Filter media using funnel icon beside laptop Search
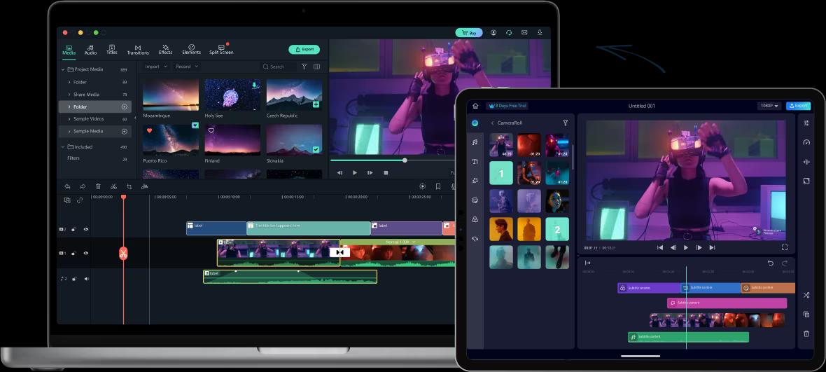Image resolution: width=826 pixels, height=372 pixels. [x=304, y=67]
